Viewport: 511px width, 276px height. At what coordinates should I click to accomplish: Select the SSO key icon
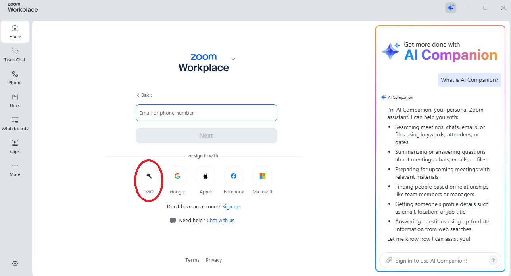tap(149, 176)
